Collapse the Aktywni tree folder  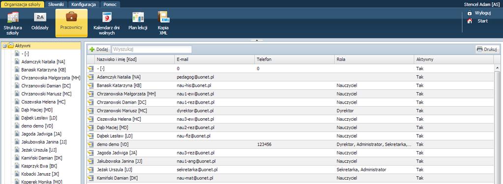[4, 46]
